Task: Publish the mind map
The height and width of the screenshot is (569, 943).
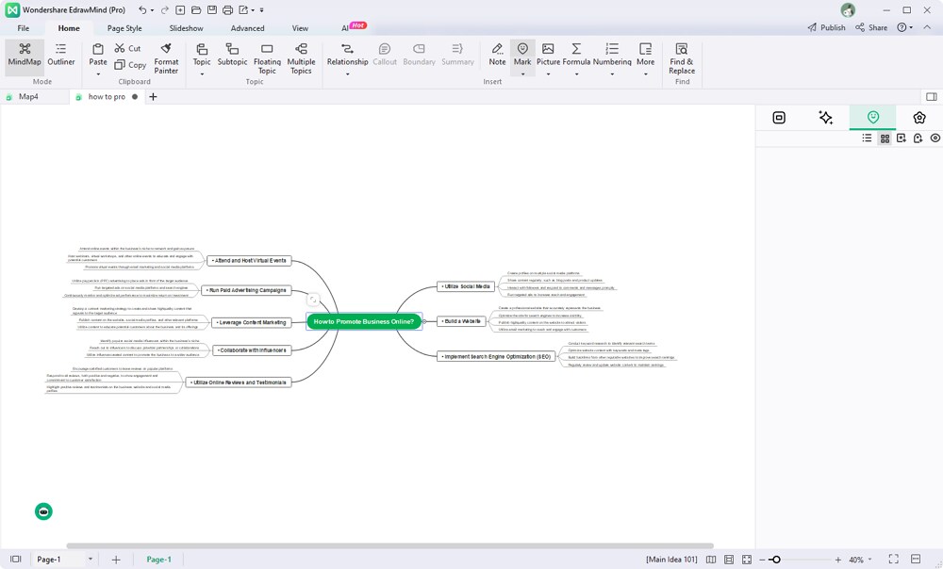Action: click(x=826, y=27)
